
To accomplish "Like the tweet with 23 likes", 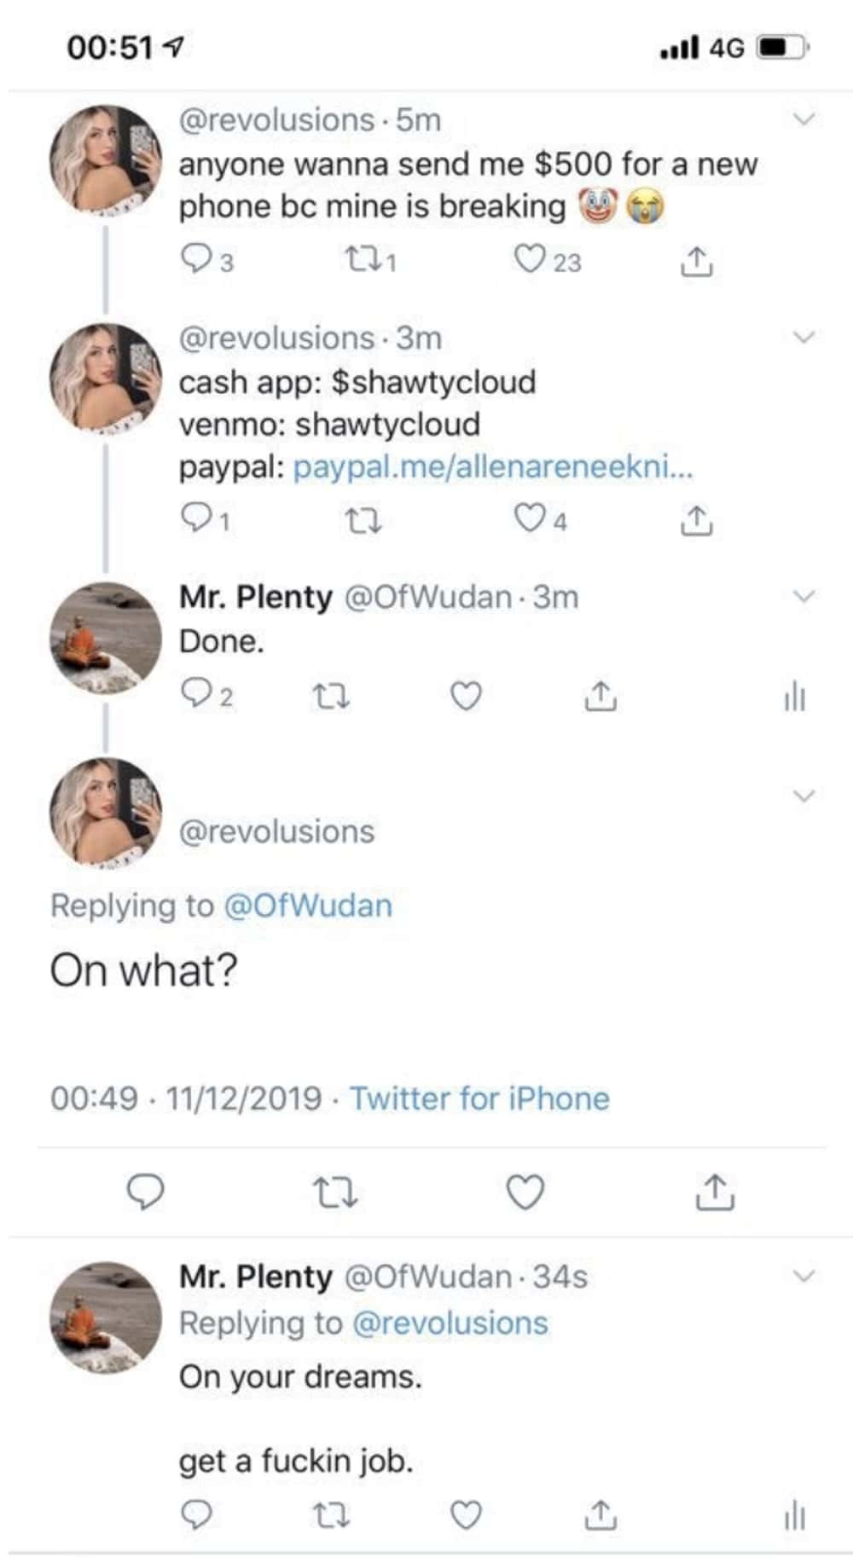I will [529, 259].
